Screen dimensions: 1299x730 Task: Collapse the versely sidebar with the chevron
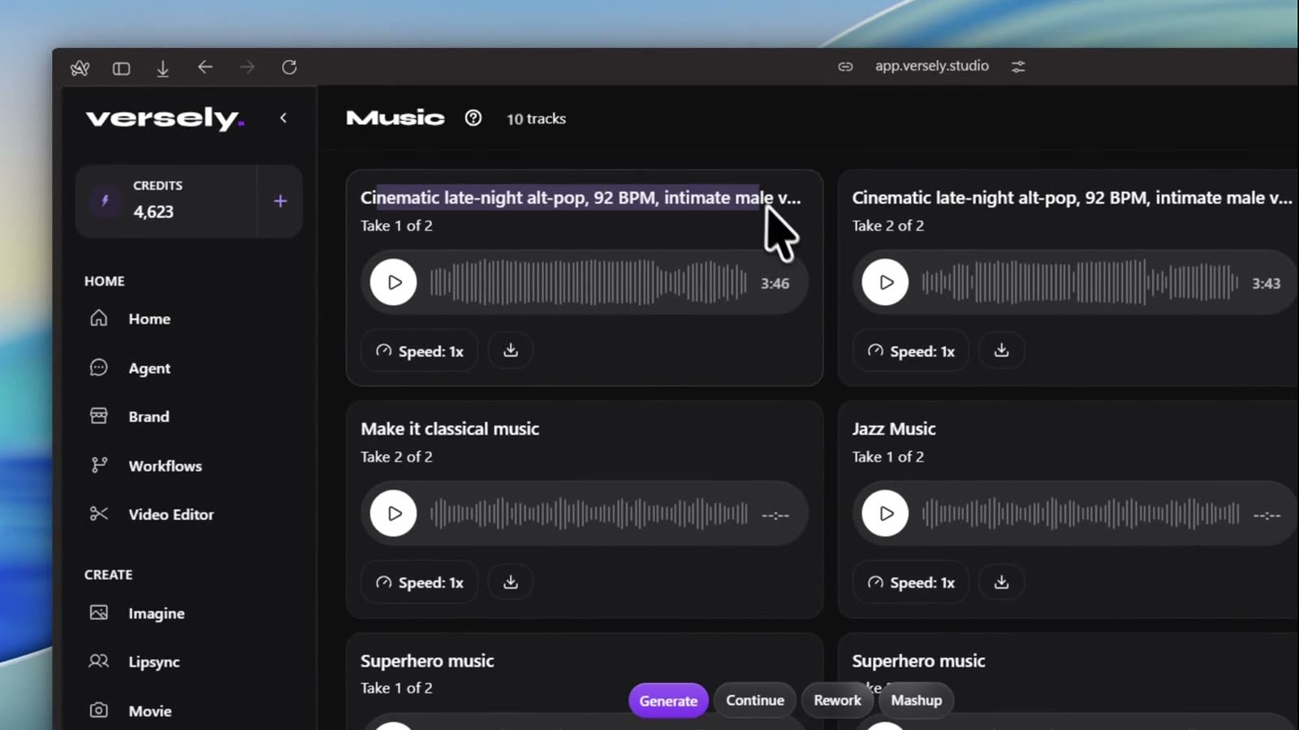point(283,118)
